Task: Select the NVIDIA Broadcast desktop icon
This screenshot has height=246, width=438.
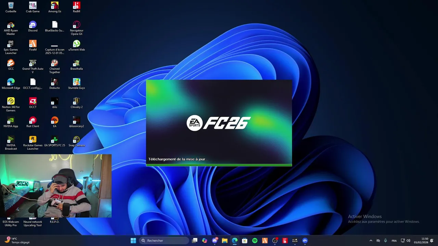Action: click(11, 143)
